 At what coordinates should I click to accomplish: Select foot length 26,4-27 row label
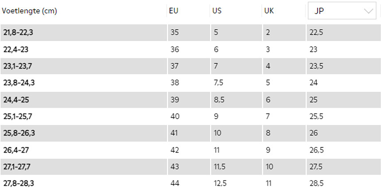16,150
